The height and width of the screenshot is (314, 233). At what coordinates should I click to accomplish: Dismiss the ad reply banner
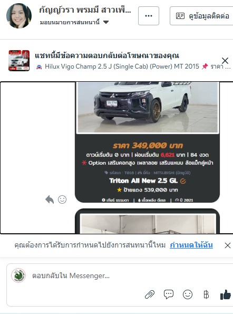point(225,61)
